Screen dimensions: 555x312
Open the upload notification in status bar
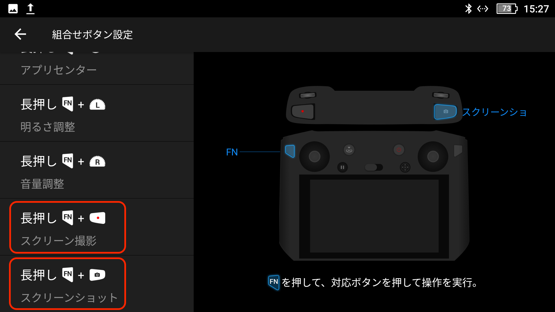30,9
